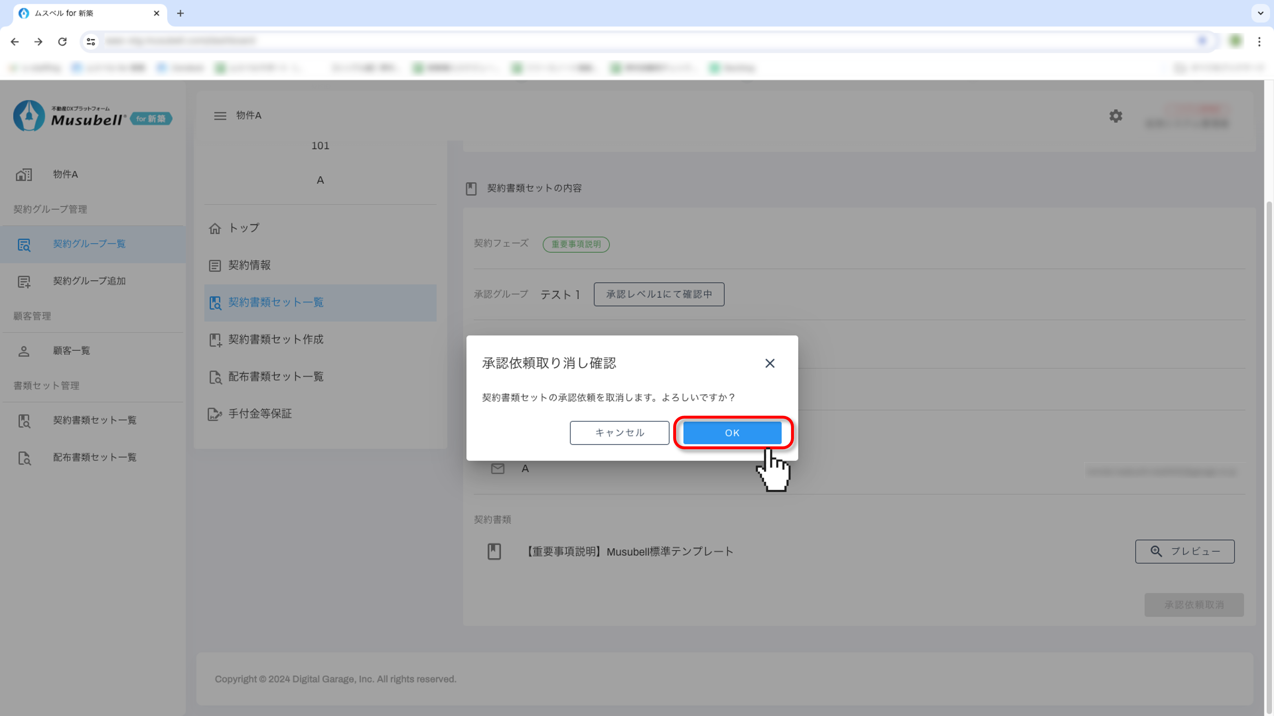Toggle the hamburger menu next to 物件A

pos(220,116)
